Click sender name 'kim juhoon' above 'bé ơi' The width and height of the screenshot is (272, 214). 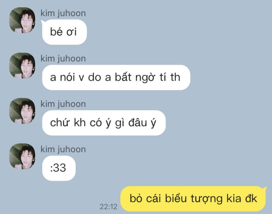[x=63, y=13]
